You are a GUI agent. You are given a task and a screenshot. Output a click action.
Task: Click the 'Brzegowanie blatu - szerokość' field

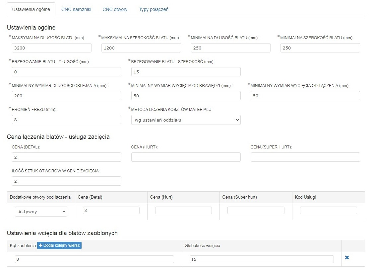pyautogui.click(x=186, y=72)
